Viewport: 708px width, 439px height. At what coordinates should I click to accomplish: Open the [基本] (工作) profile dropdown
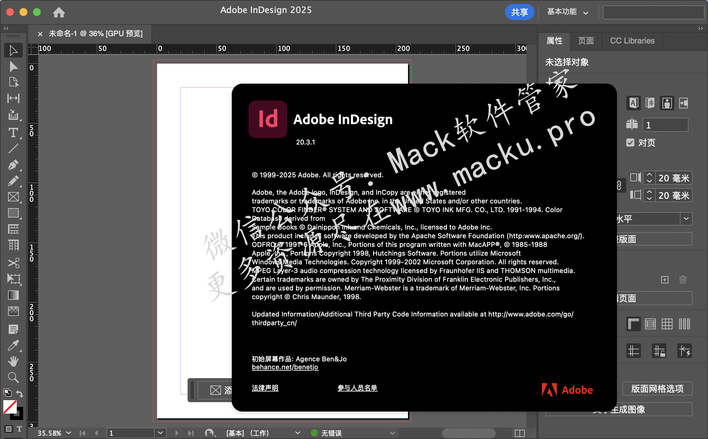(x=297, y=433)
